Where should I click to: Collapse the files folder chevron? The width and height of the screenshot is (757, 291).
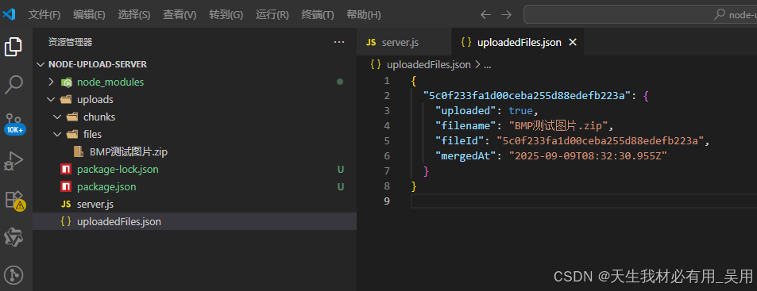point(57,135)
